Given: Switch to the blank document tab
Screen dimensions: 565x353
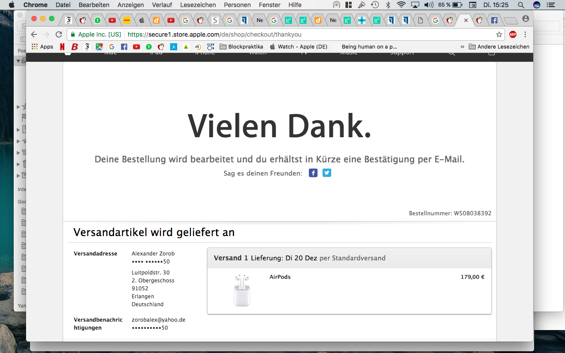Looking at the screenshot, I should tap(421, 20).
